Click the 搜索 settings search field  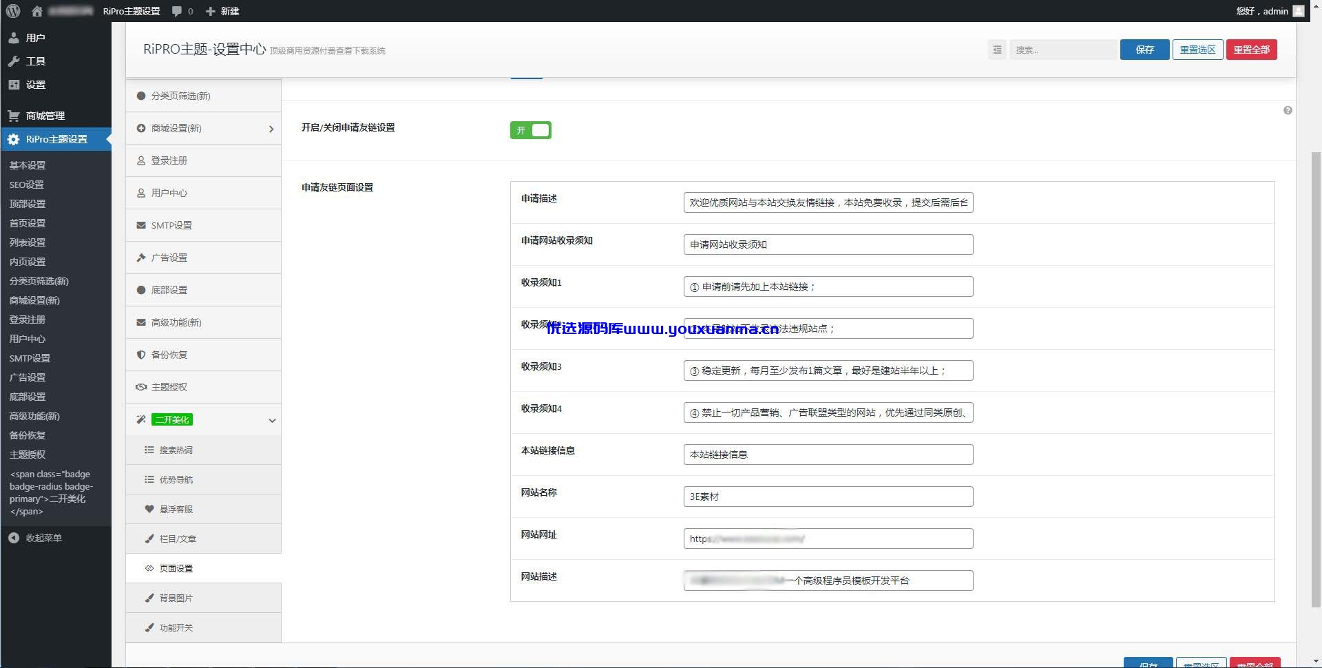[x=1062, y=50]
